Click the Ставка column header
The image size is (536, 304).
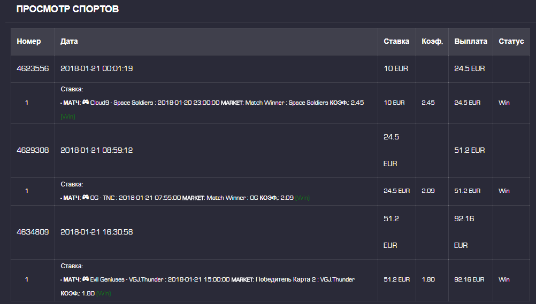[396, 41]
